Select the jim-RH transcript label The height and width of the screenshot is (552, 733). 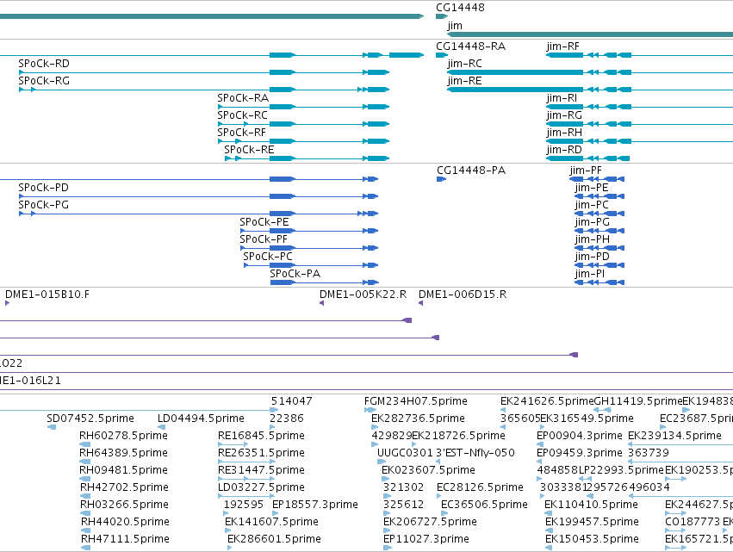click(564, 133)
